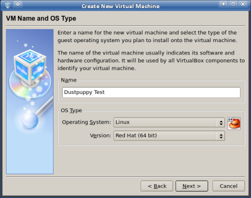
Task: Open the Version dropdown showing Red Hat (64 bit)
Action: pyautogui.click(x=169, y=135)
